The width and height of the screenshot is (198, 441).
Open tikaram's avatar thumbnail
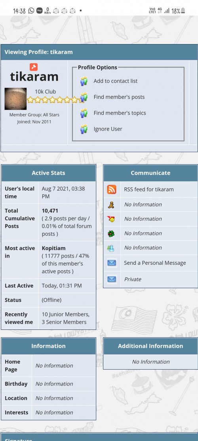[15, 99]
